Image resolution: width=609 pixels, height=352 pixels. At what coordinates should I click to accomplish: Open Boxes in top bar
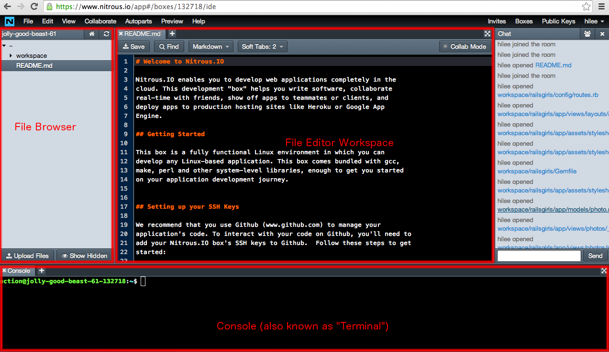524,21
